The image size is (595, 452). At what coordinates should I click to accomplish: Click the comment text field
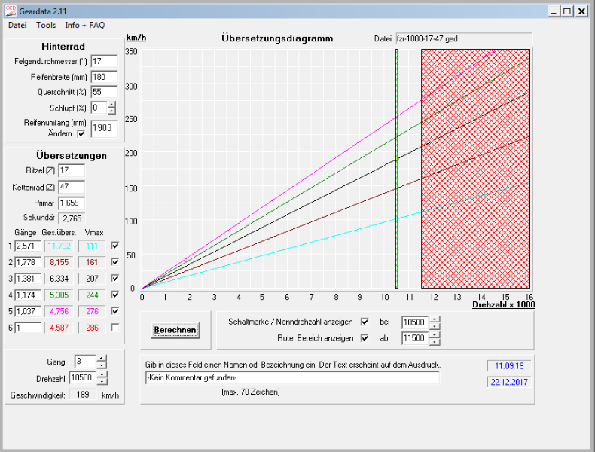(x=291, y=377)
